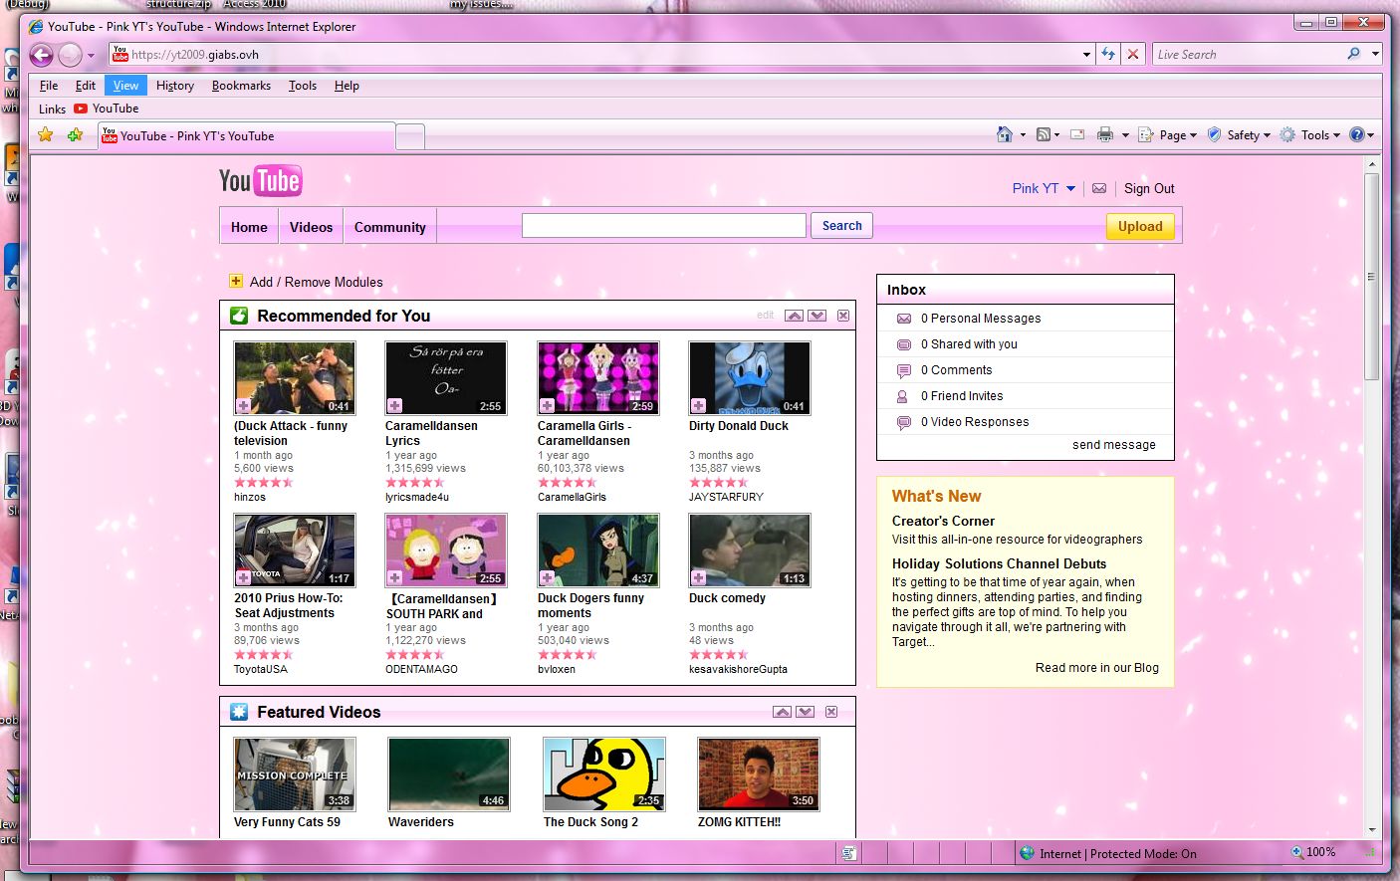Click the Read Mail toolbar icon
The height and width of the screenshot is (881, 1400).
[1077, 134]
